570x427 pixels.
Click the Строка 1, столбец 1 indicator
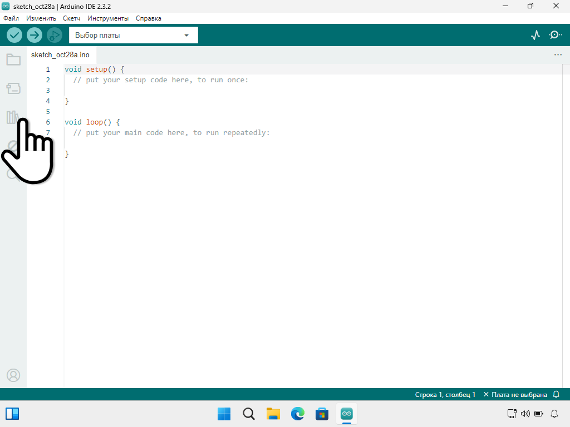(x=445, y=395)
